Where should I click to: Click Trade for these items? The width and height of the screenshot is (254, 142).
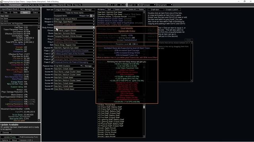click(74, 13)
